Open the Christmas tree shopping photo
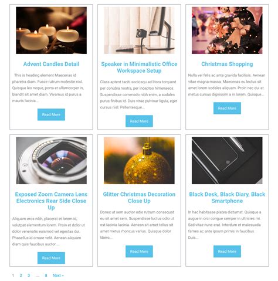Image resolution: width=278 pixels, height=281 pixels. [x=227, y=31]
